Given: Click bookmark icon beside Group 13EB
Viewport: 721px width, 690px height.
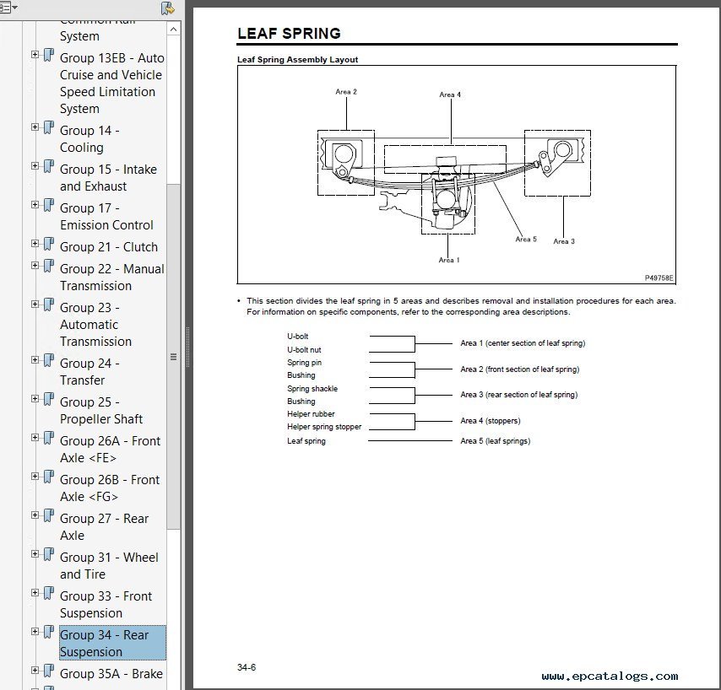Looking at the screenshot, I should tap(49, 56).
